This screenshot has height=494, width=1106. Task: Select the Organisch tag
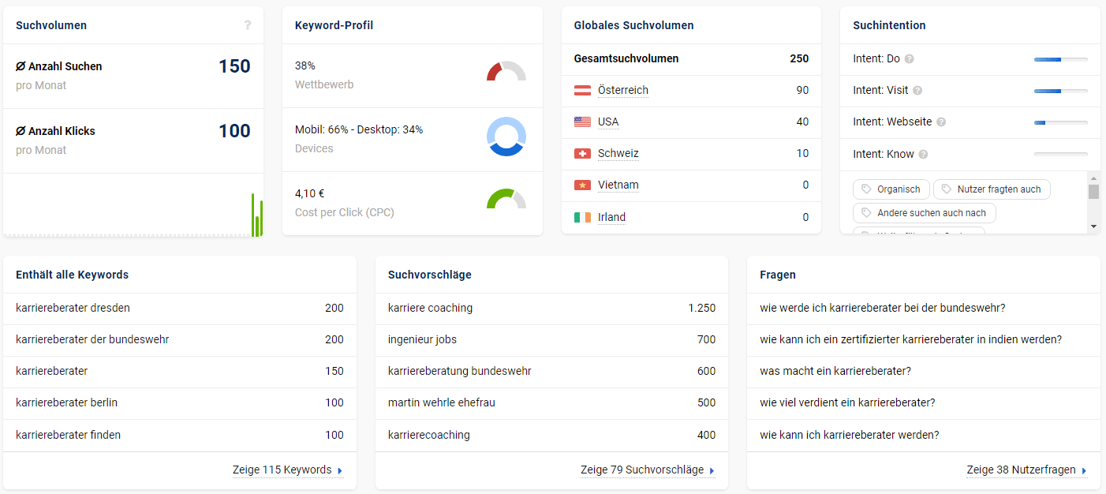pos(891,189)
